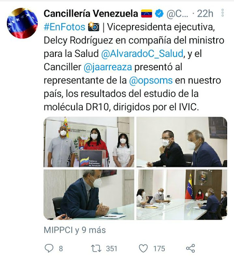Open the reply comment icon
Viewport: 234px width, 259px height.
tap(49, 248)
